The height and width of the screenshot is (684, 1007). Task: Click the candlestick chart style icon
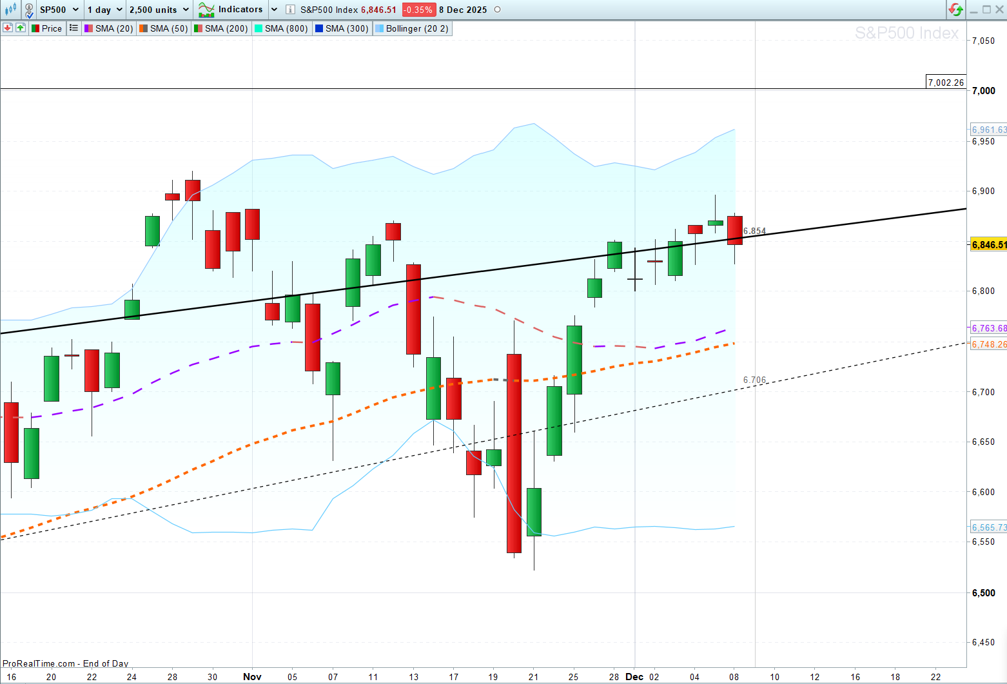tap(10, 10)
